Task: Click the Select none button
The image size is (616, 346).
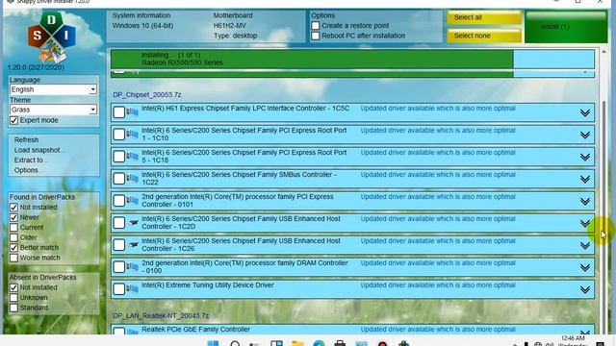Action: pos(484,36)
